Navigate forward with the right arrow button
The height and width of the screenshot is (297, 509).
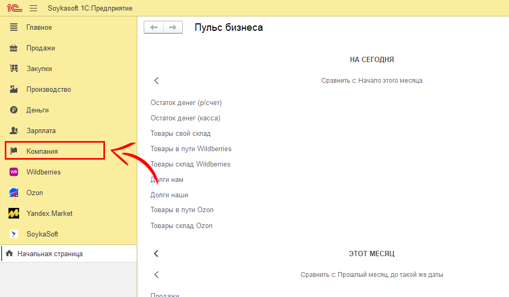pyautogui.click(x=173, y=28)
